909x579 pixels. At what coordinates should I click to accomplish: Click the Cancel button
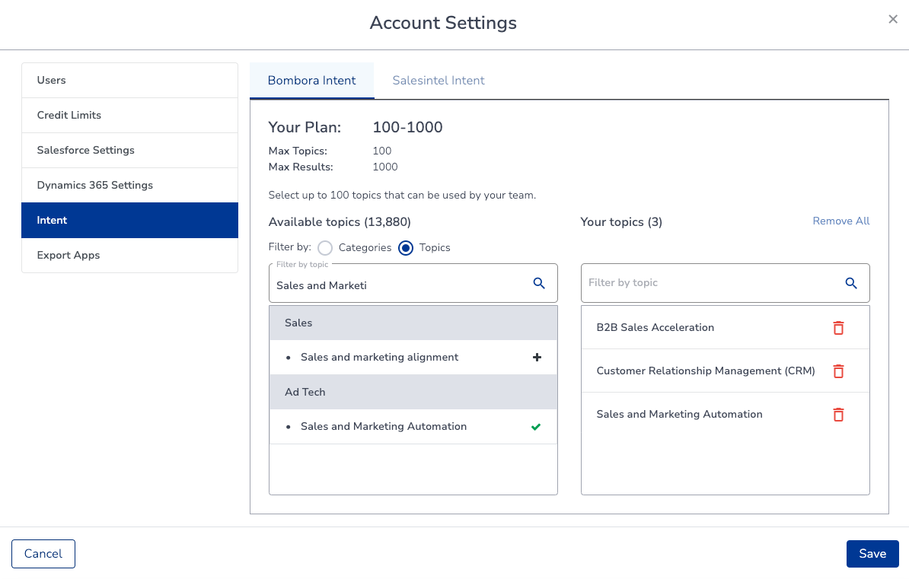[43, 553]
